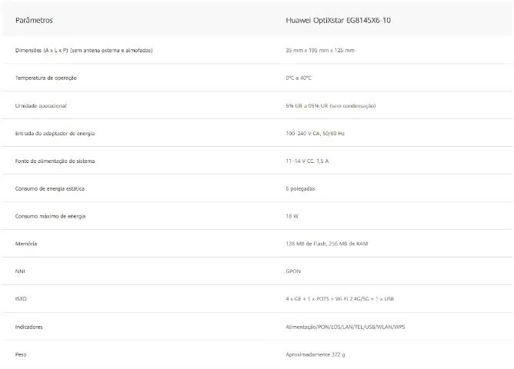The height and width of the screenshot is (369, 514).
Task: Select 'Consumo de energia estática' label
Action: 50,188
